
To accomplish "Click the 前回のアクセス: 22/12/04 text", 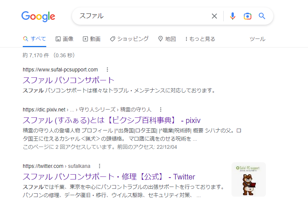I will [x=147, y=147].
